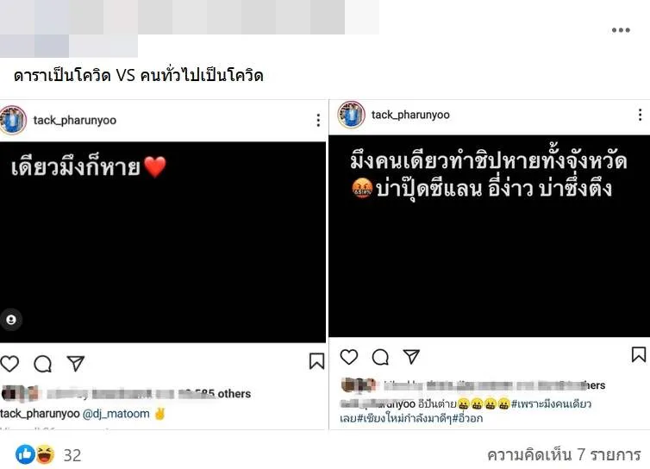Open the Facebook post three-dot options menu

point(621,30)
